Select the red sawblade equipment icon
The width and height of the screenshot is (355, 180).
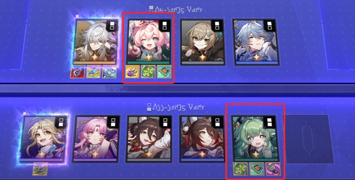[77, 72]
